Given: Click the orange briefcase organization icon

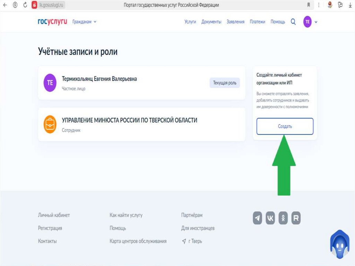Looking at the screenshot, I should [x=50, y=125].
